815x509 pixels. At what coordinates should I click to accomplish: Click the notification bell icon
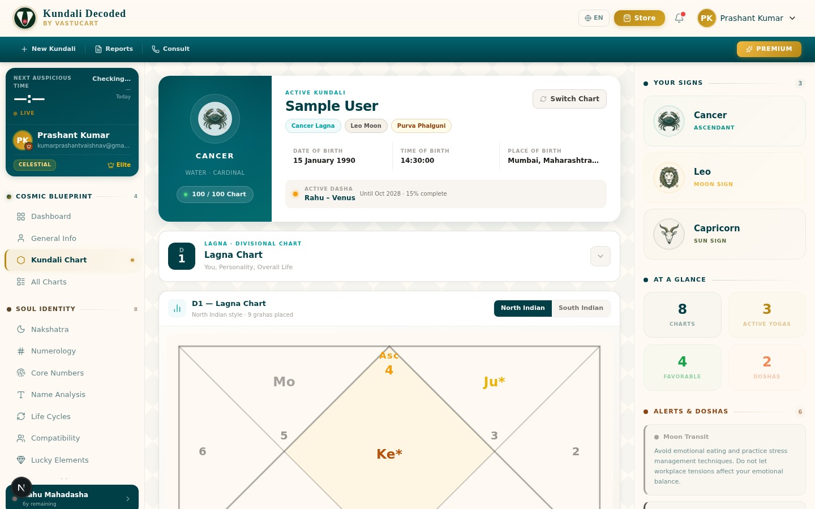(679, 18)
